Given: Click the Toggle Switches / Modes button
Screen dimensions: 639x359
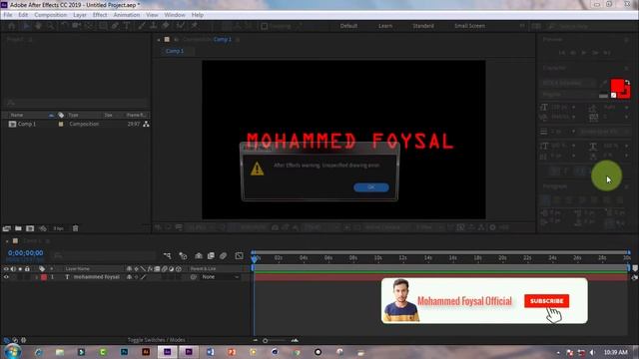Looking at the screenshot, I should [x=156, y=340].
